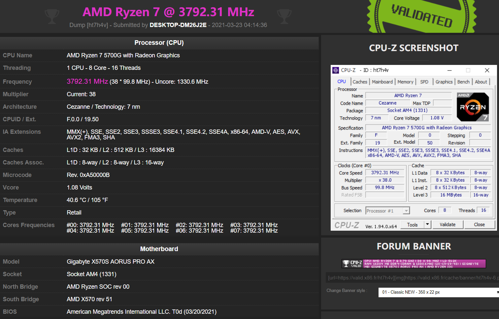499x319 pixels.
Task: Close the CPU-Z window
Action: pyautogui.click(x=487, y=70)
